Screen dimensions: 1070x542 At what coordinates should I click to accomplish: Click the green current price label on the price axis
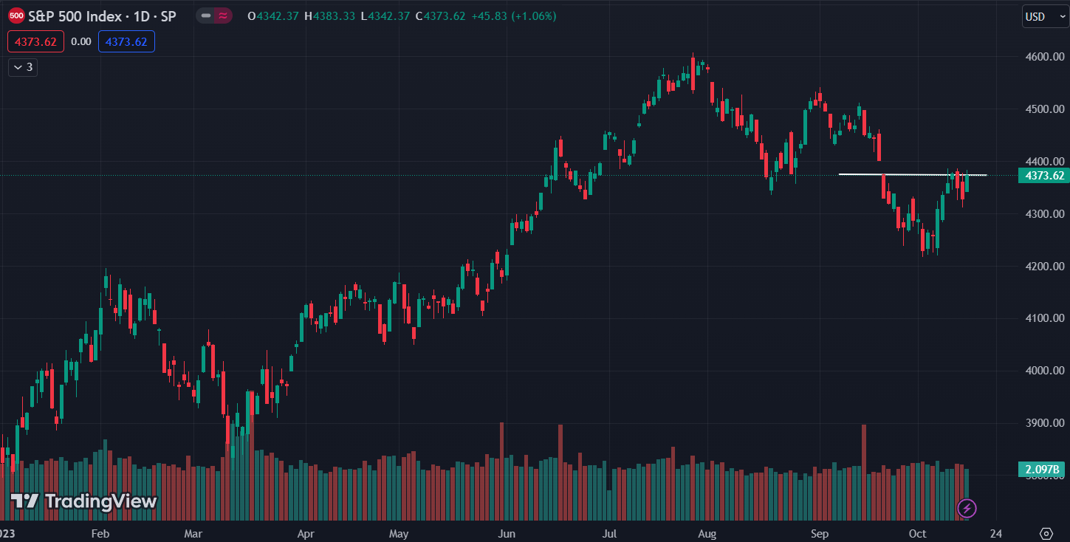[1043, 176]
